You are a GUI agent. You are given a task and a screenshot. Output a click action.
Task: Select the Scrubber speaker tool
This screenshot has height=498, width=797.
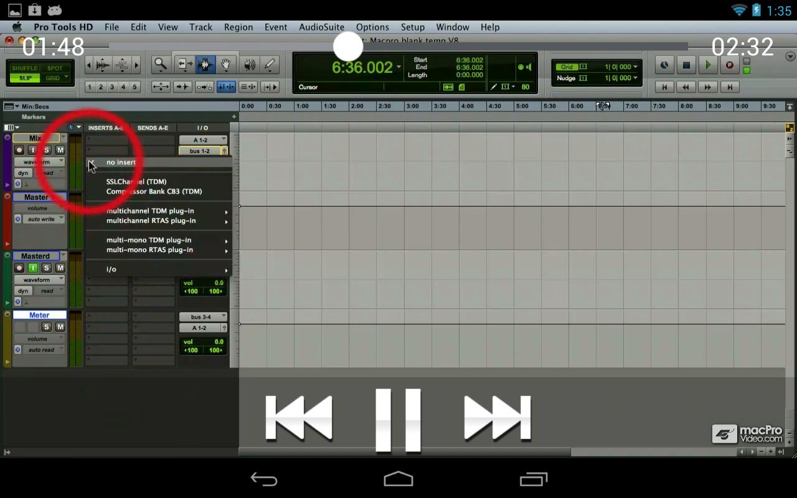click(249, 64)
